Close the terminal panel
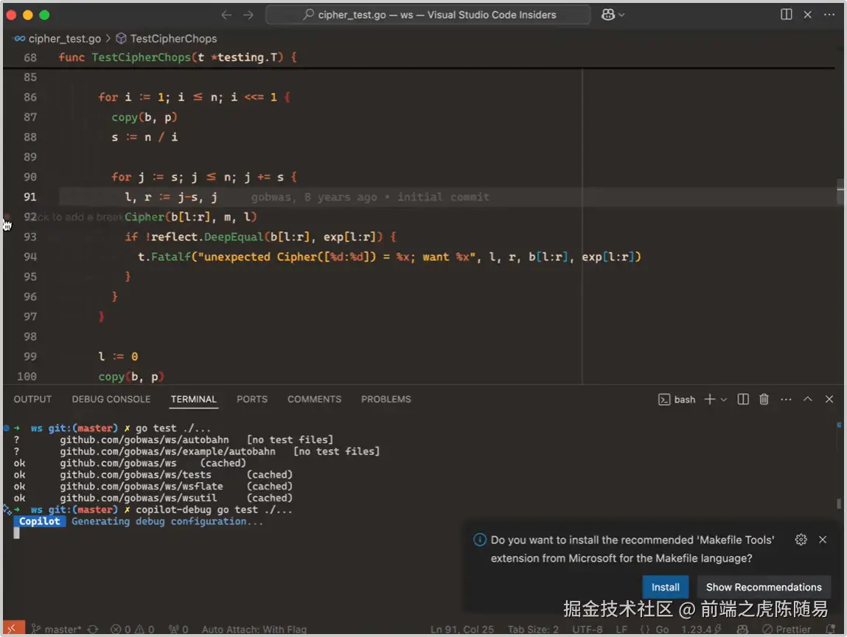Screen dimensions: 847x637 point(829,400)
